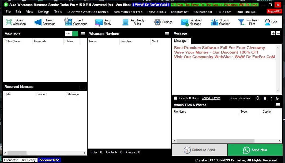Open Auto Reply Rules
The width and height of the screenshot is (285, 163).
[x=133, y=22]
